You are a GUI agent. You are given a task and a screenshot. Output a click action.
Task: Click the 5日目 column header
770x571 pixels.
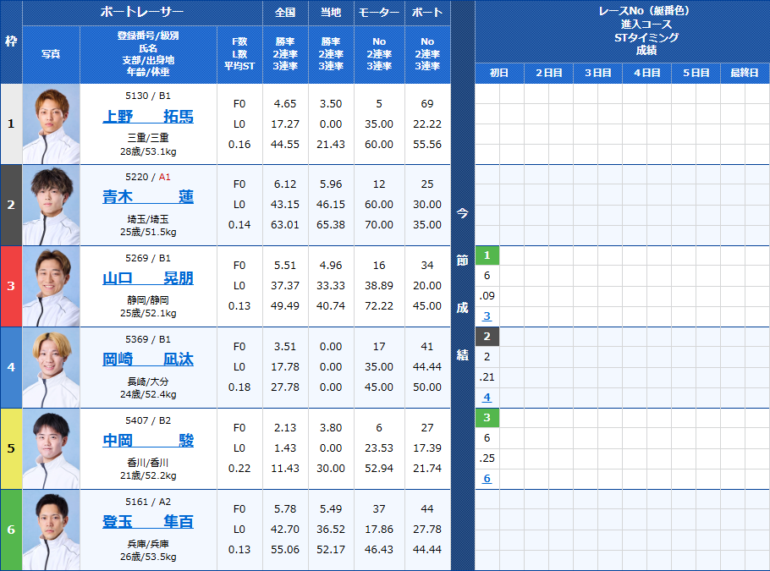click(696, 73)
